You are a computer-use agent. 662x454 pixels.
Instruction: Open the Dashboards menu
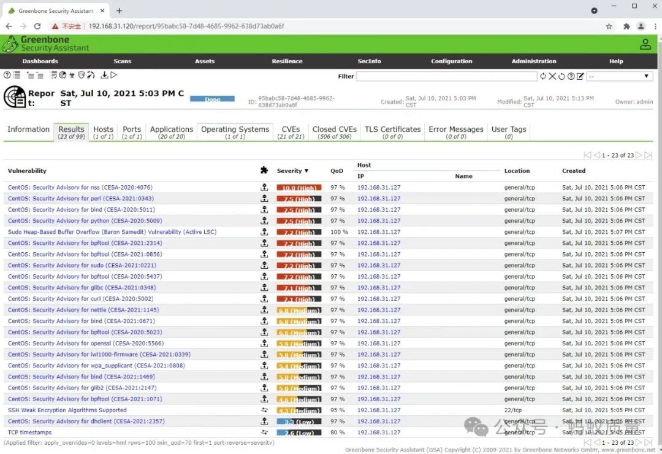click(40, 61)
